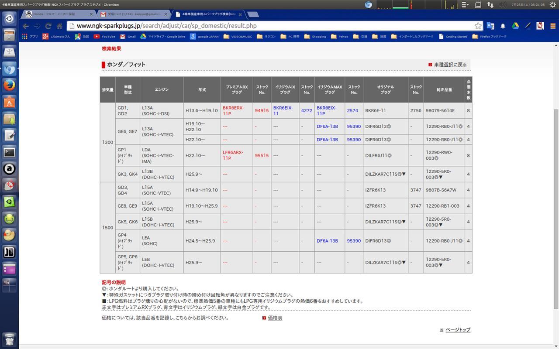Select part number 12290-RB1-003
Viewport: 559px width, 349px height.
point(442,206)
